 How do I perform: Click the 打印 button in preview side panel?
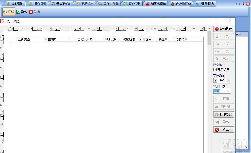click(x=224, y=99)
